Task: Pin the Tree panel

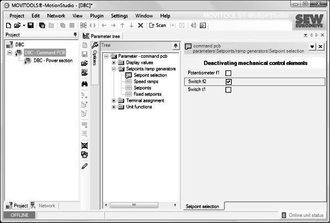Action: click(175, 46)
